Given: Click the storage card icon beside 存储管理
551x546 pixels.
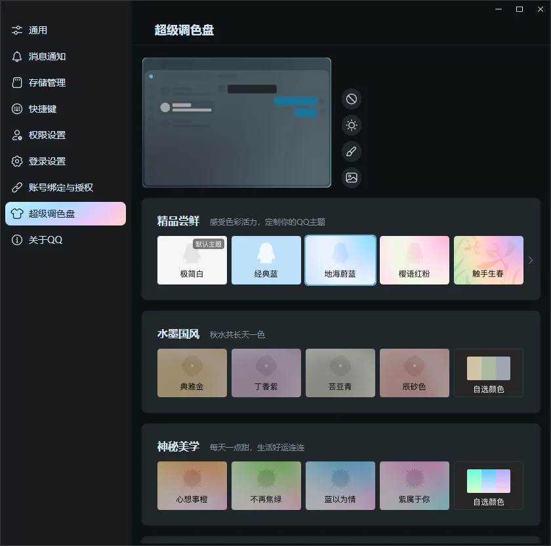Looking at the screenshot, I should click(x=17, y=83).
